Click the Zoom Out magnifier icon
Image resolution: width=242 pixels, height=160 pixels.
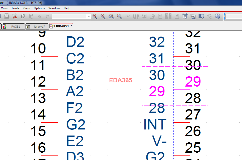pos(103,16)
